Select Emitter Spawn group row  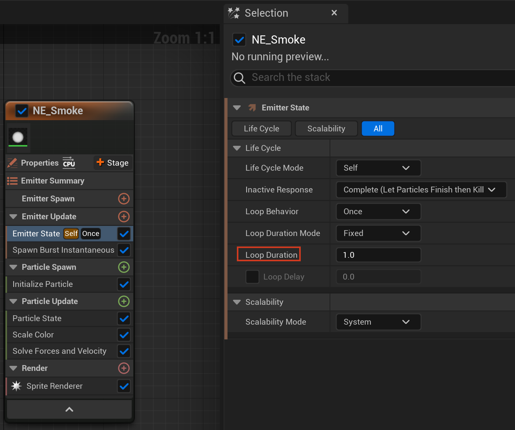click(x=70, y=199)
